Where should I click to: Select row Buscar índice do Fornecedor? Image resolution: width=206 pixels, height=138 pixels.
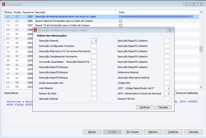(102, 21)
